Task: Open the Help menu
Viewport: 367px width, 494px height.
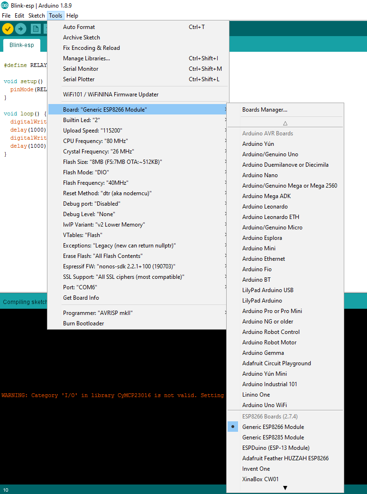Action: pyautogui.click(x=73, y=15)
